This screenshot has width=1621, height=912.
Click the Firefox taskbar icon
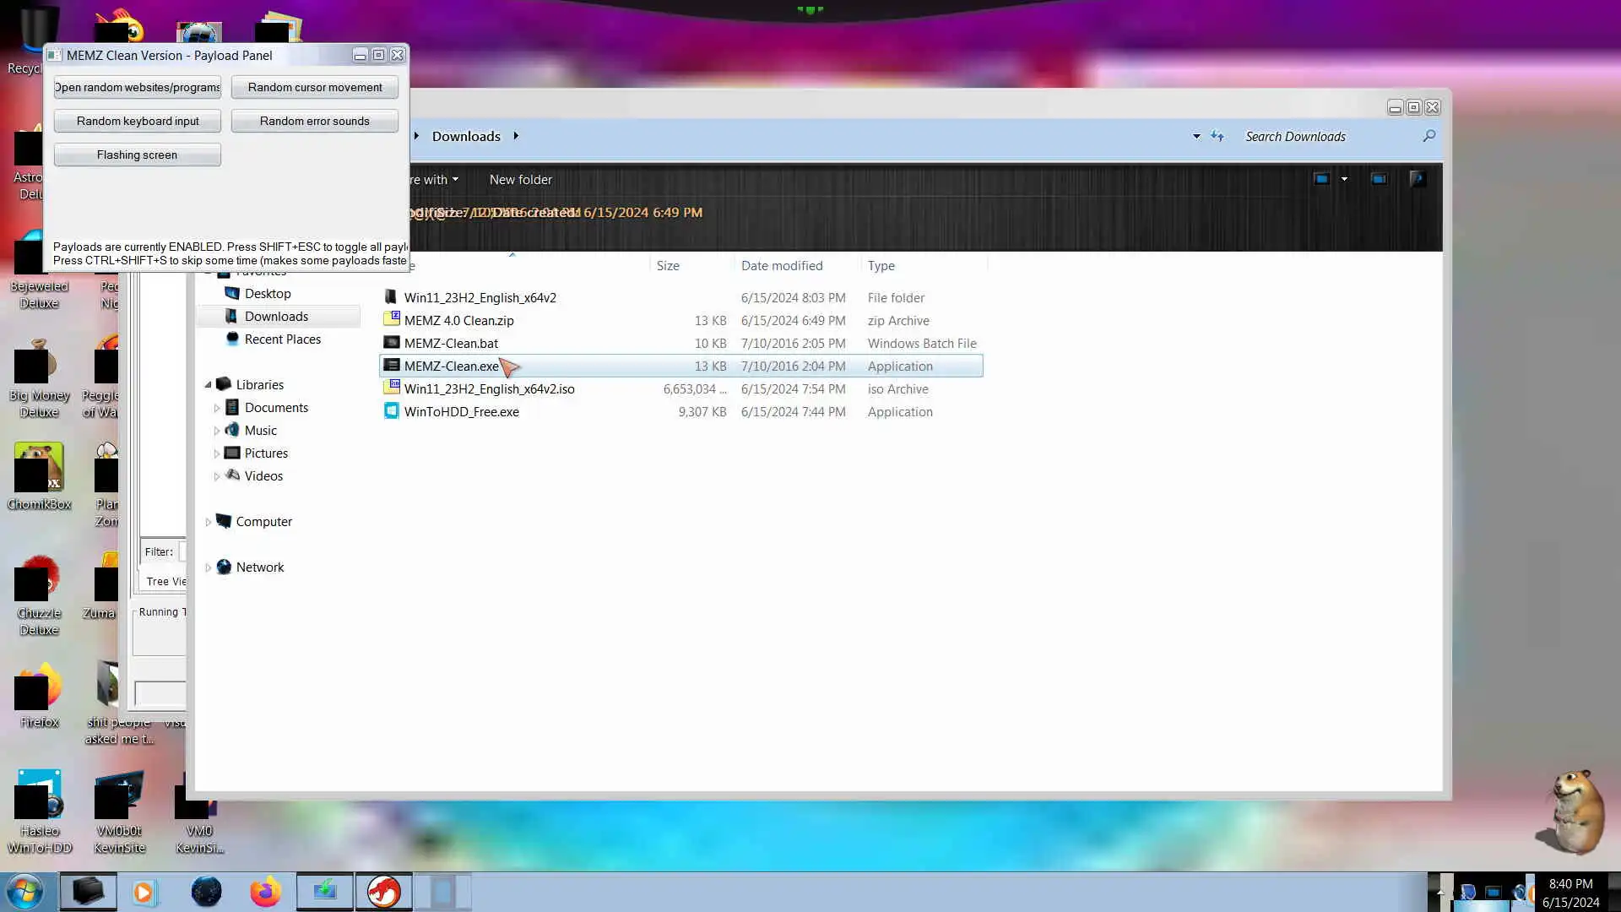coord(265,892)
